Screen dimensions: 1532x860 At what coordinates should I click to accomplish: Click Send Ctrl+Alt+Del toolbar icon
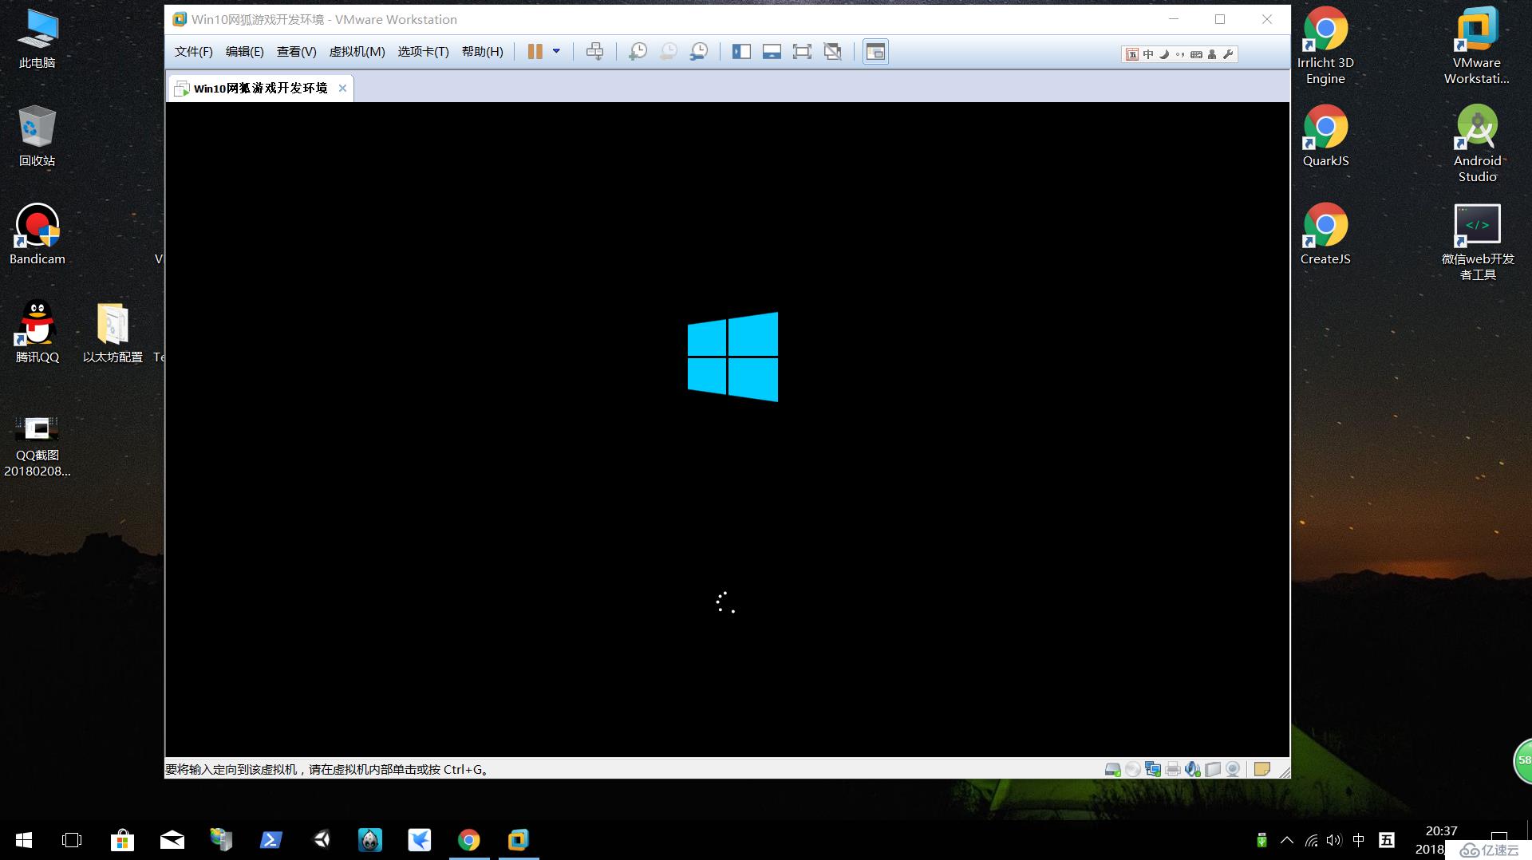(x=594, y=52)
